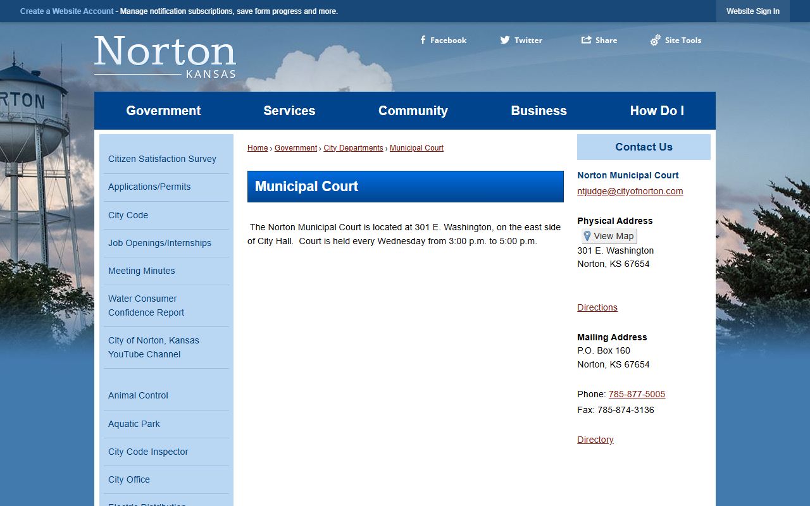Viewport: 810px width, 506px height.
Task: Click the Norton Kansas logo
Action: 165,57
